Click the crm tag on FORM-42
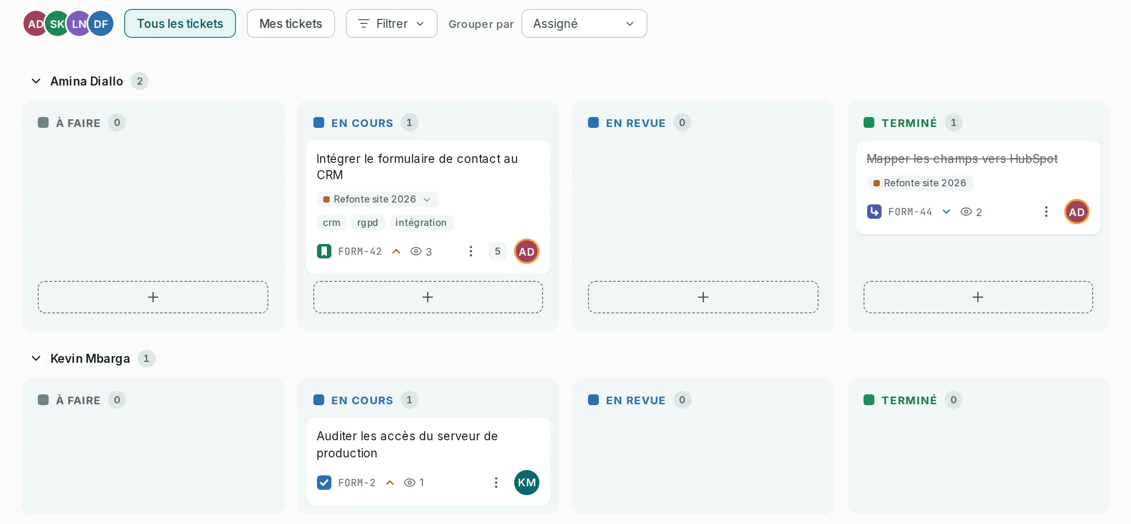 (331, 222)
